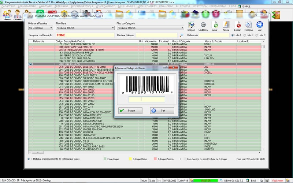Click the Relação report icon
This screenshot has width=293, height=183.
(x=249, y=26)
